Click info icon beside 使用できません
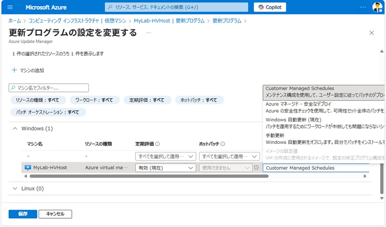Viewport: 386px width, 227px height. (256, 167)
